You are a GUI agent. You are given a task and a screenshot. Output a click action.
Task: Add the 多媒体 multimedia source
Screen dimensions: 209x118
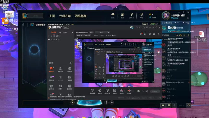coord(115,92)
